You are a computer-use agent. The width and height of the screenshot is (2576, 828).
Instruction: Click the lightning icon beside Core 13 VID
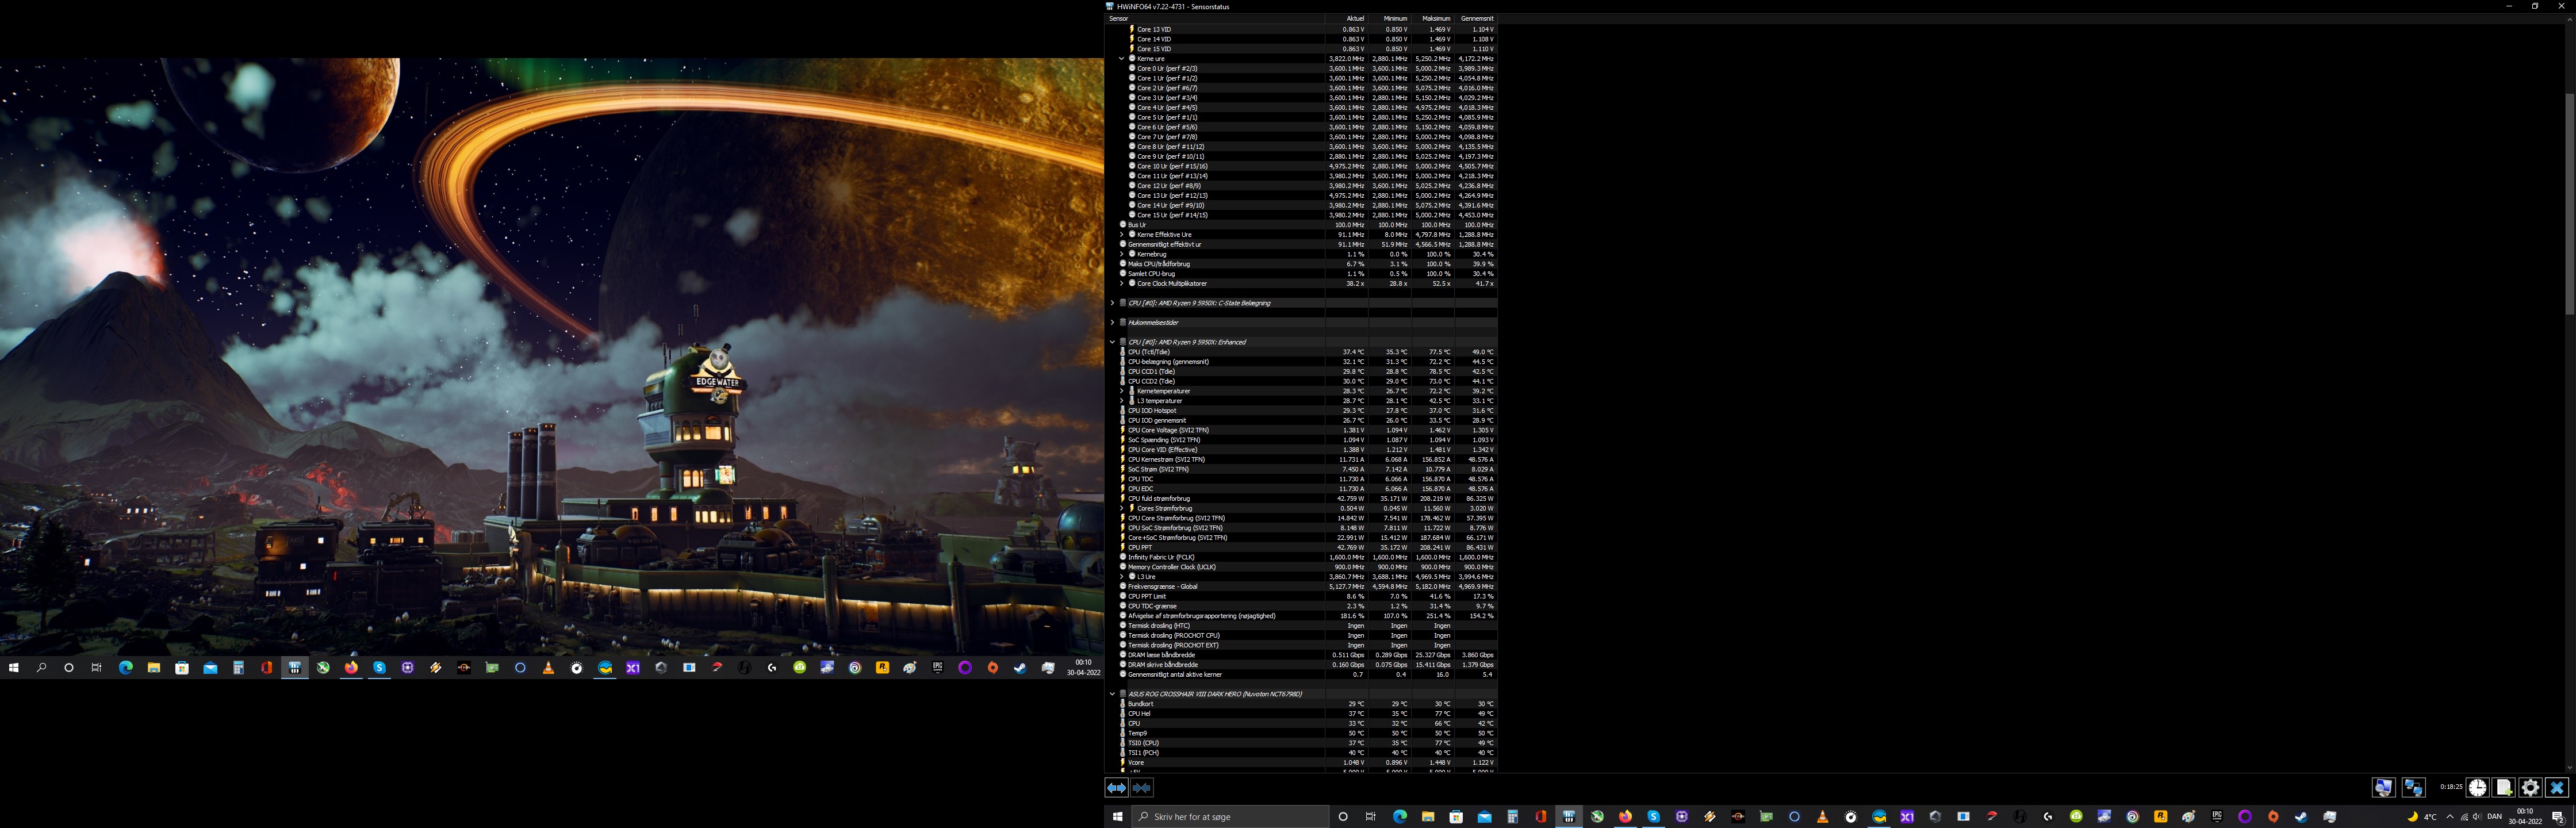coord(1132,29)
